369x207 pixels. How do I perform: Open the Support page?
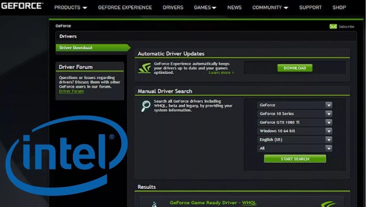pyautogui.click(x=310, y=7)
